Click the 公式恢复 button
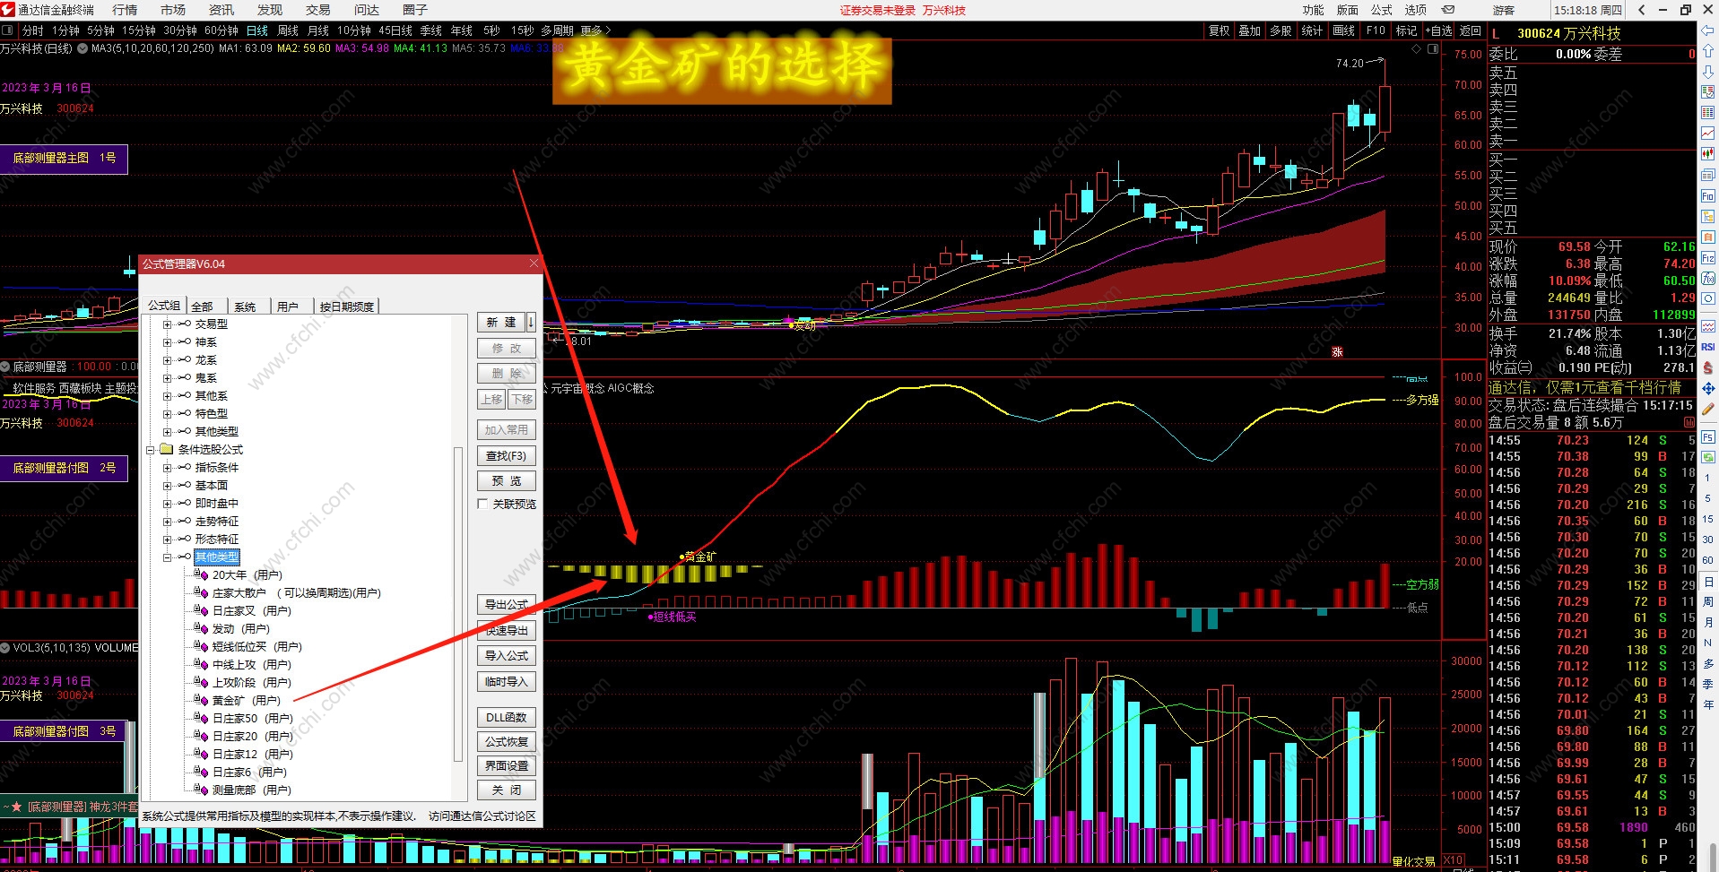 (507, 742)
